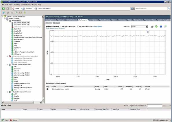Click the VM icon beside vSphere Management Assistant
Image resolution: width=172 pixels, height=122 pixels.
(x=12, y=52)
